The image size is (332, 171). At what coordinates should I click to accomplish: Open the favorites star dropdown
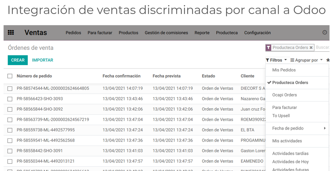(x=328, y=60)
